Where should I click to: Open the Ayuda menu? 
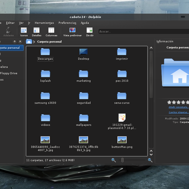tap(85, 23)
